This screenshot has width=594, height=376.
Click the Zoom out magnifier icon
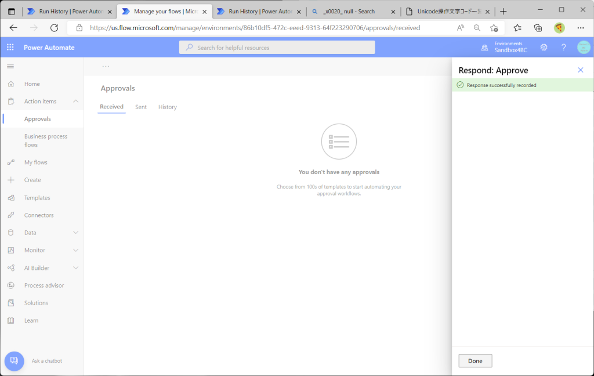click(x=477, y=28)
